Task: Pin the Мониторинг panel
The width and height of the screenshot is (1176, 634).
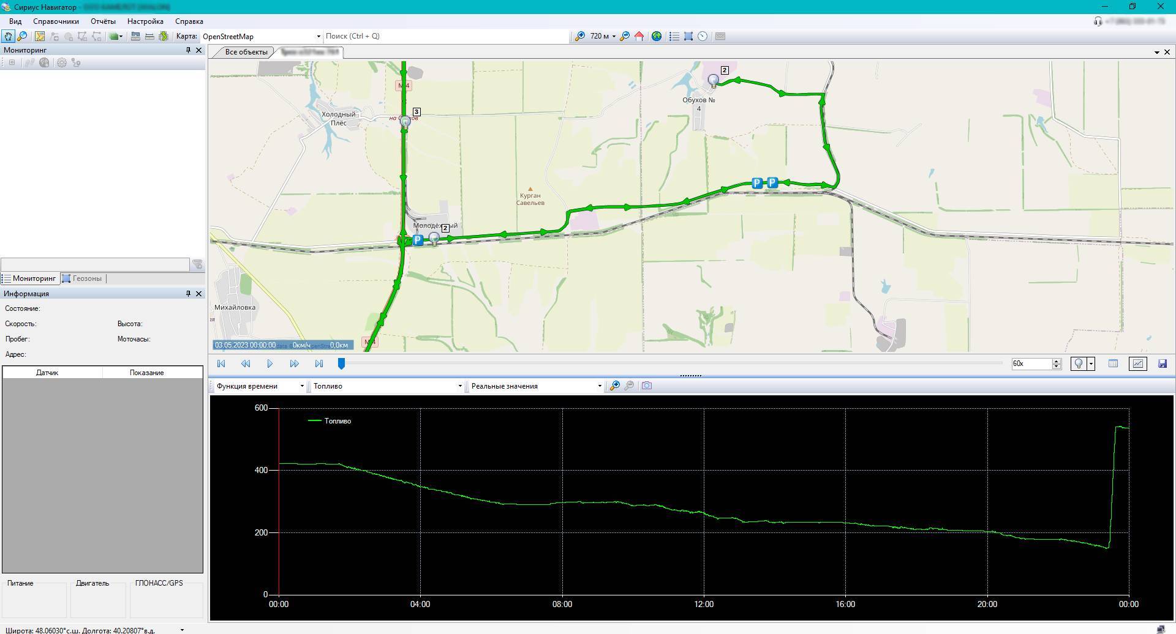Action: pos(188,50)
